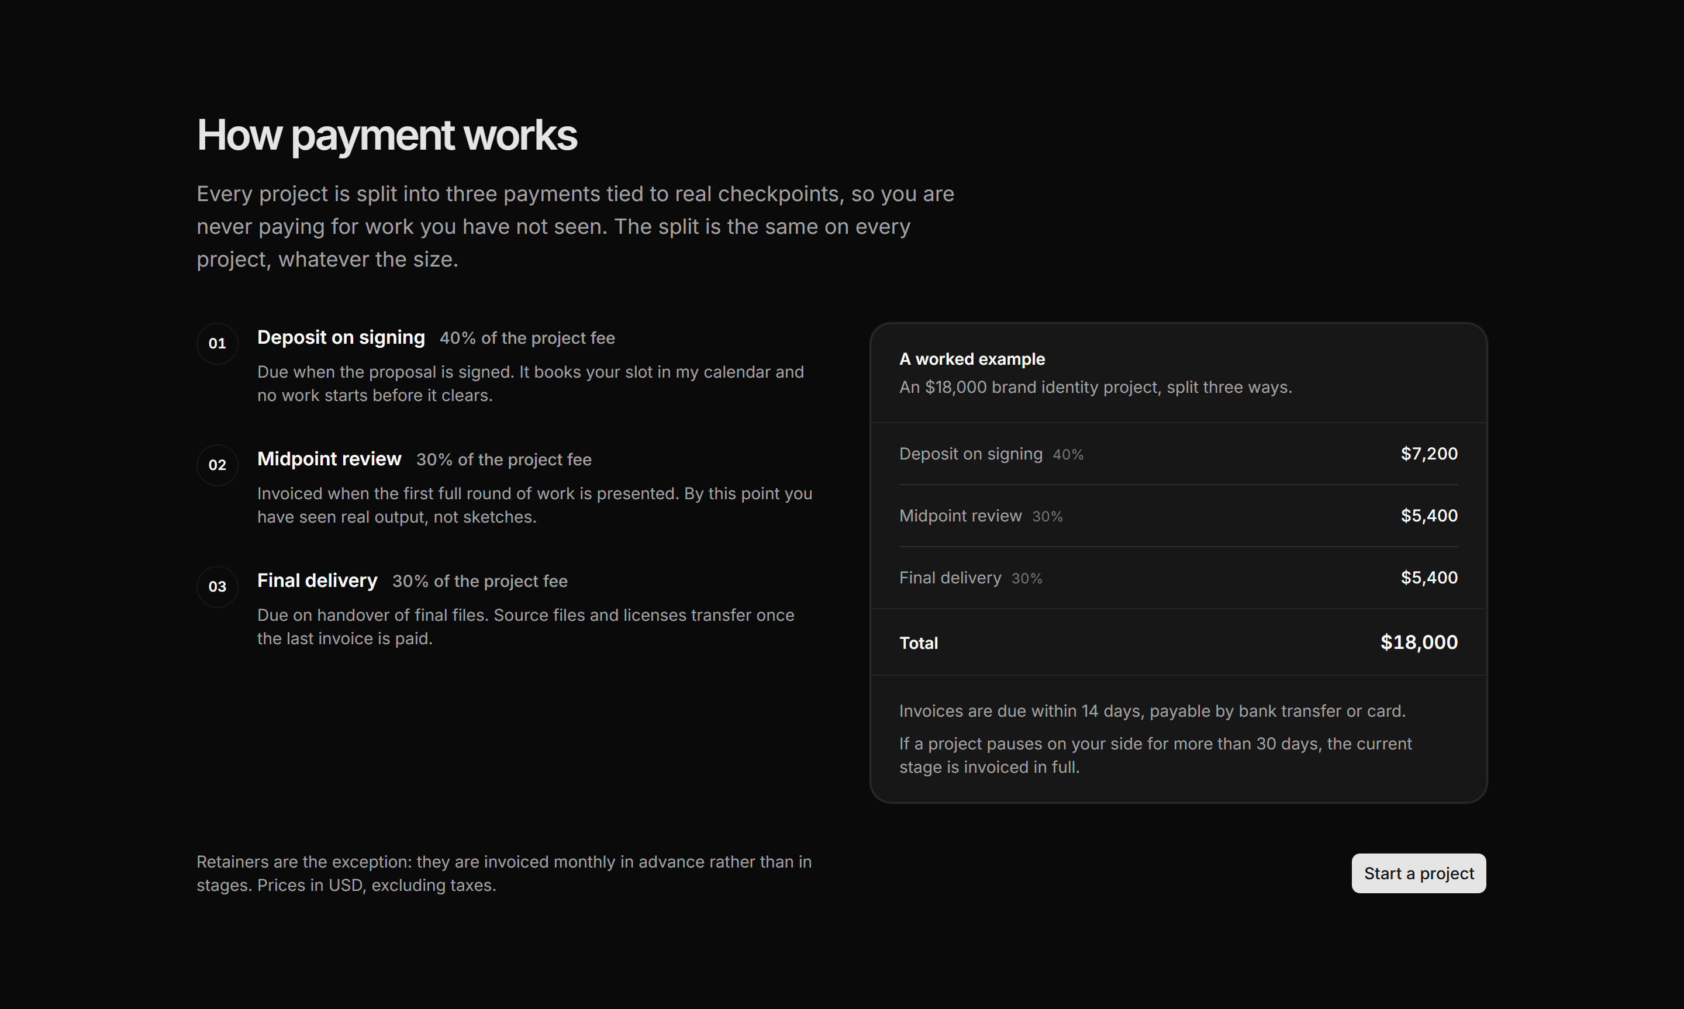
Task: Click the Start a project button
Action: click(x=1418, y=873)
